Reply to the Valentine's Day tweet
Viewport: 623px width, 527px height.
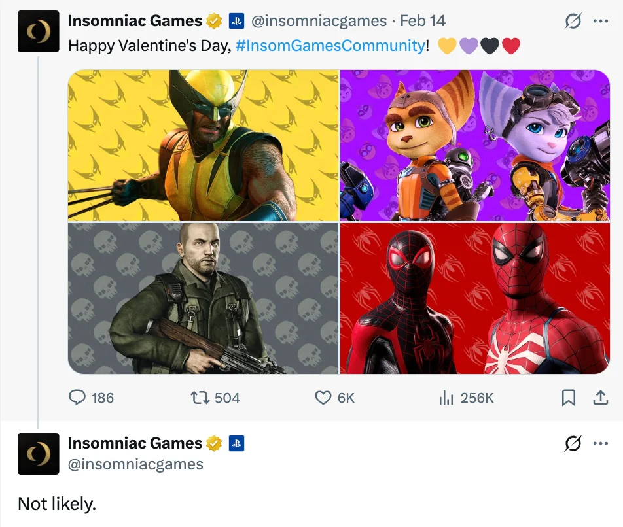78,398
